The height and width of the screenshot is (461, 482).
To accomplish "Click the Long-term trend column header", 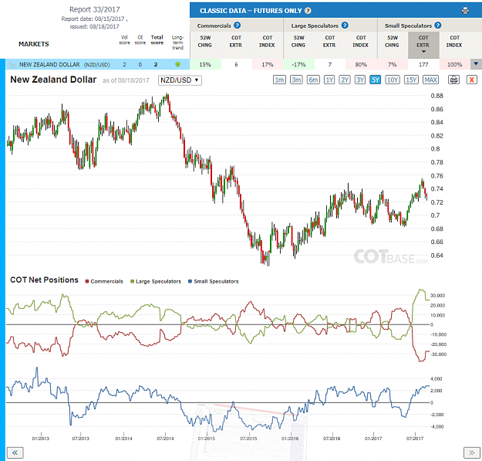I will pyautogui.click(x=177, y=42).
